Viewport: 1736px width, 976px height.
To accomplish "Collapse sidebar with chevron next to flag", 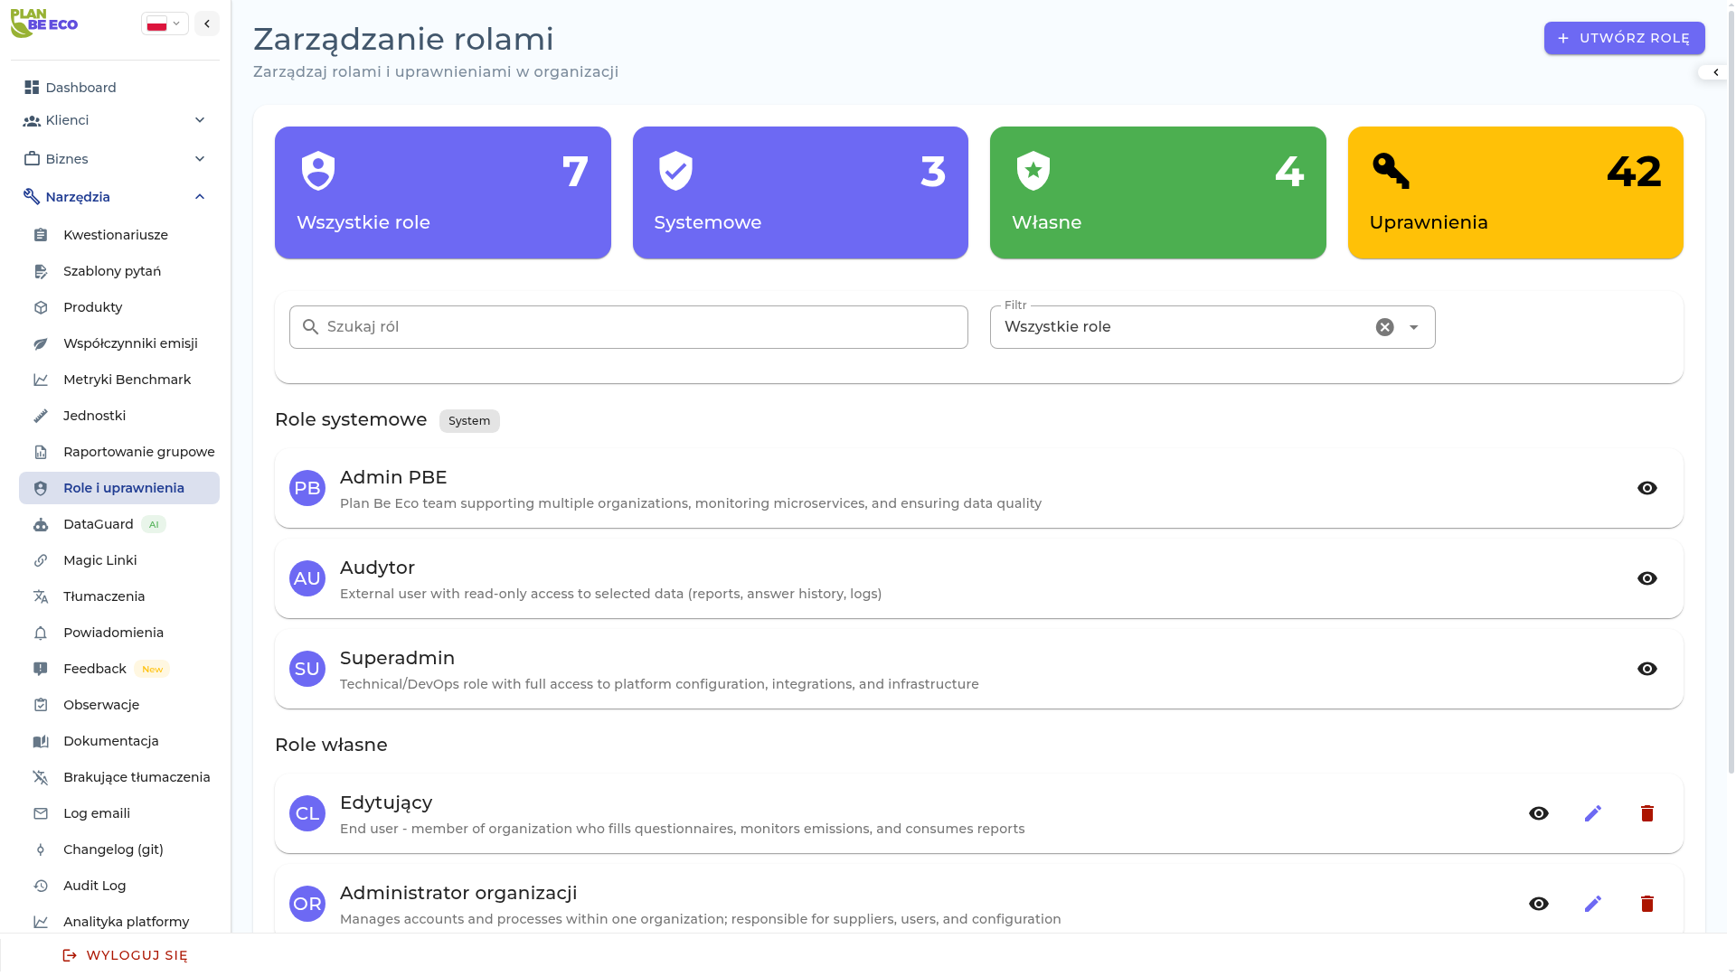I will 207,23.
